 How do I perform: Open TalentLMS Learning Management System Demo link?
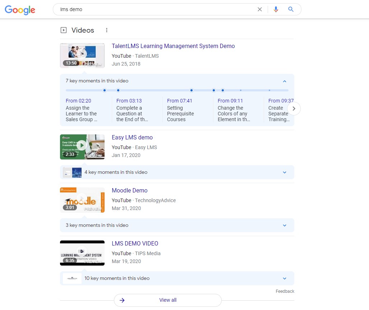pyautogui.click(x=173, y=46)
